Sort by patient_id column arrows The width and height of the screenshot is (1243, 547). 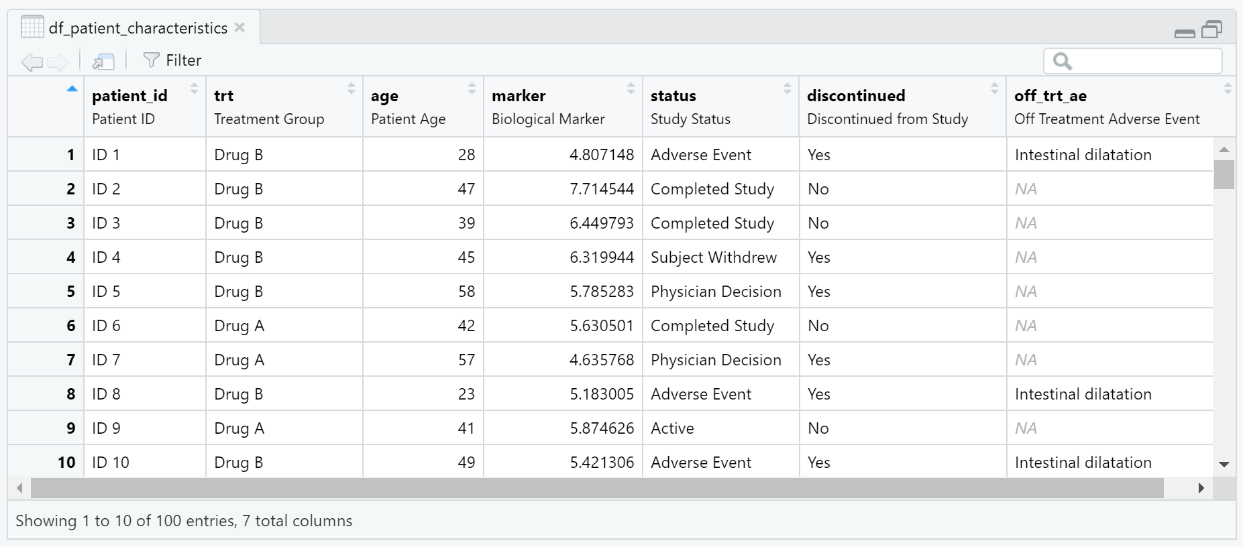(x=194, y=88)
